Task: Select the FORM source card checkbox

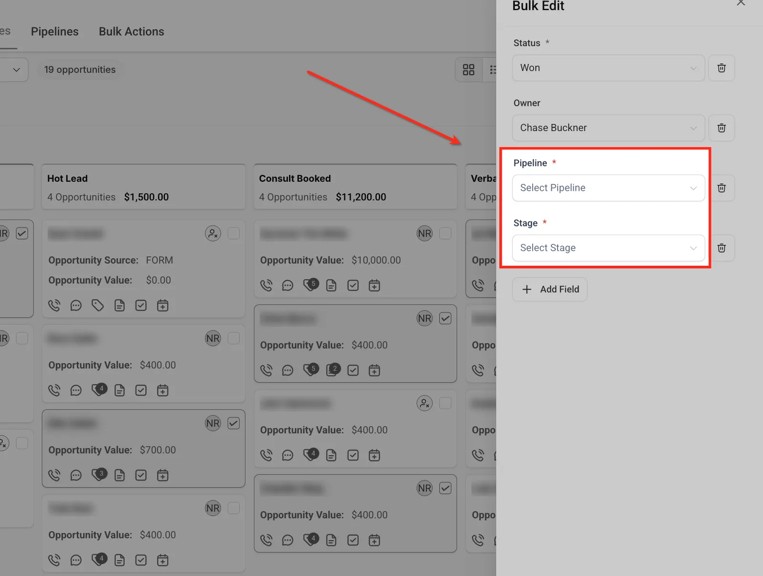Action: point(234,234)
